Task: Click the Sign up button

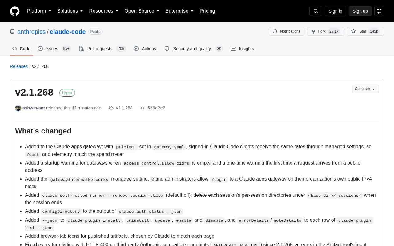Action: [360, 11]
